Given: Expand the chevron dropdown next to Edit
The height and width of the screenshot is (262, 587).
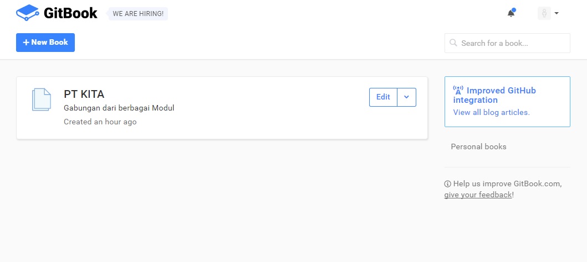Looking at the screenshot, I should (406, 97).
